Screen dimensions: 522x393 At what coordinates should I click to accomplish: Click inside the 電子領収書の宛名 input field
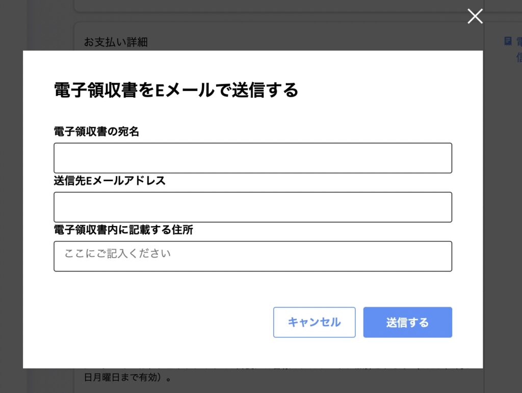click(x=253, y=158)
